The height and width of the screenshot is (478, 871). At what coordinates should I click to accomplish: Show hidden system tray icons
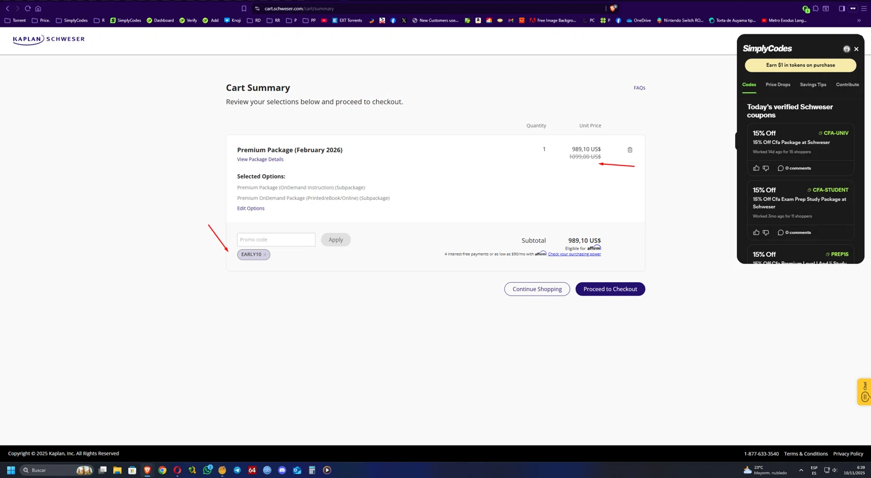point(801,470)
